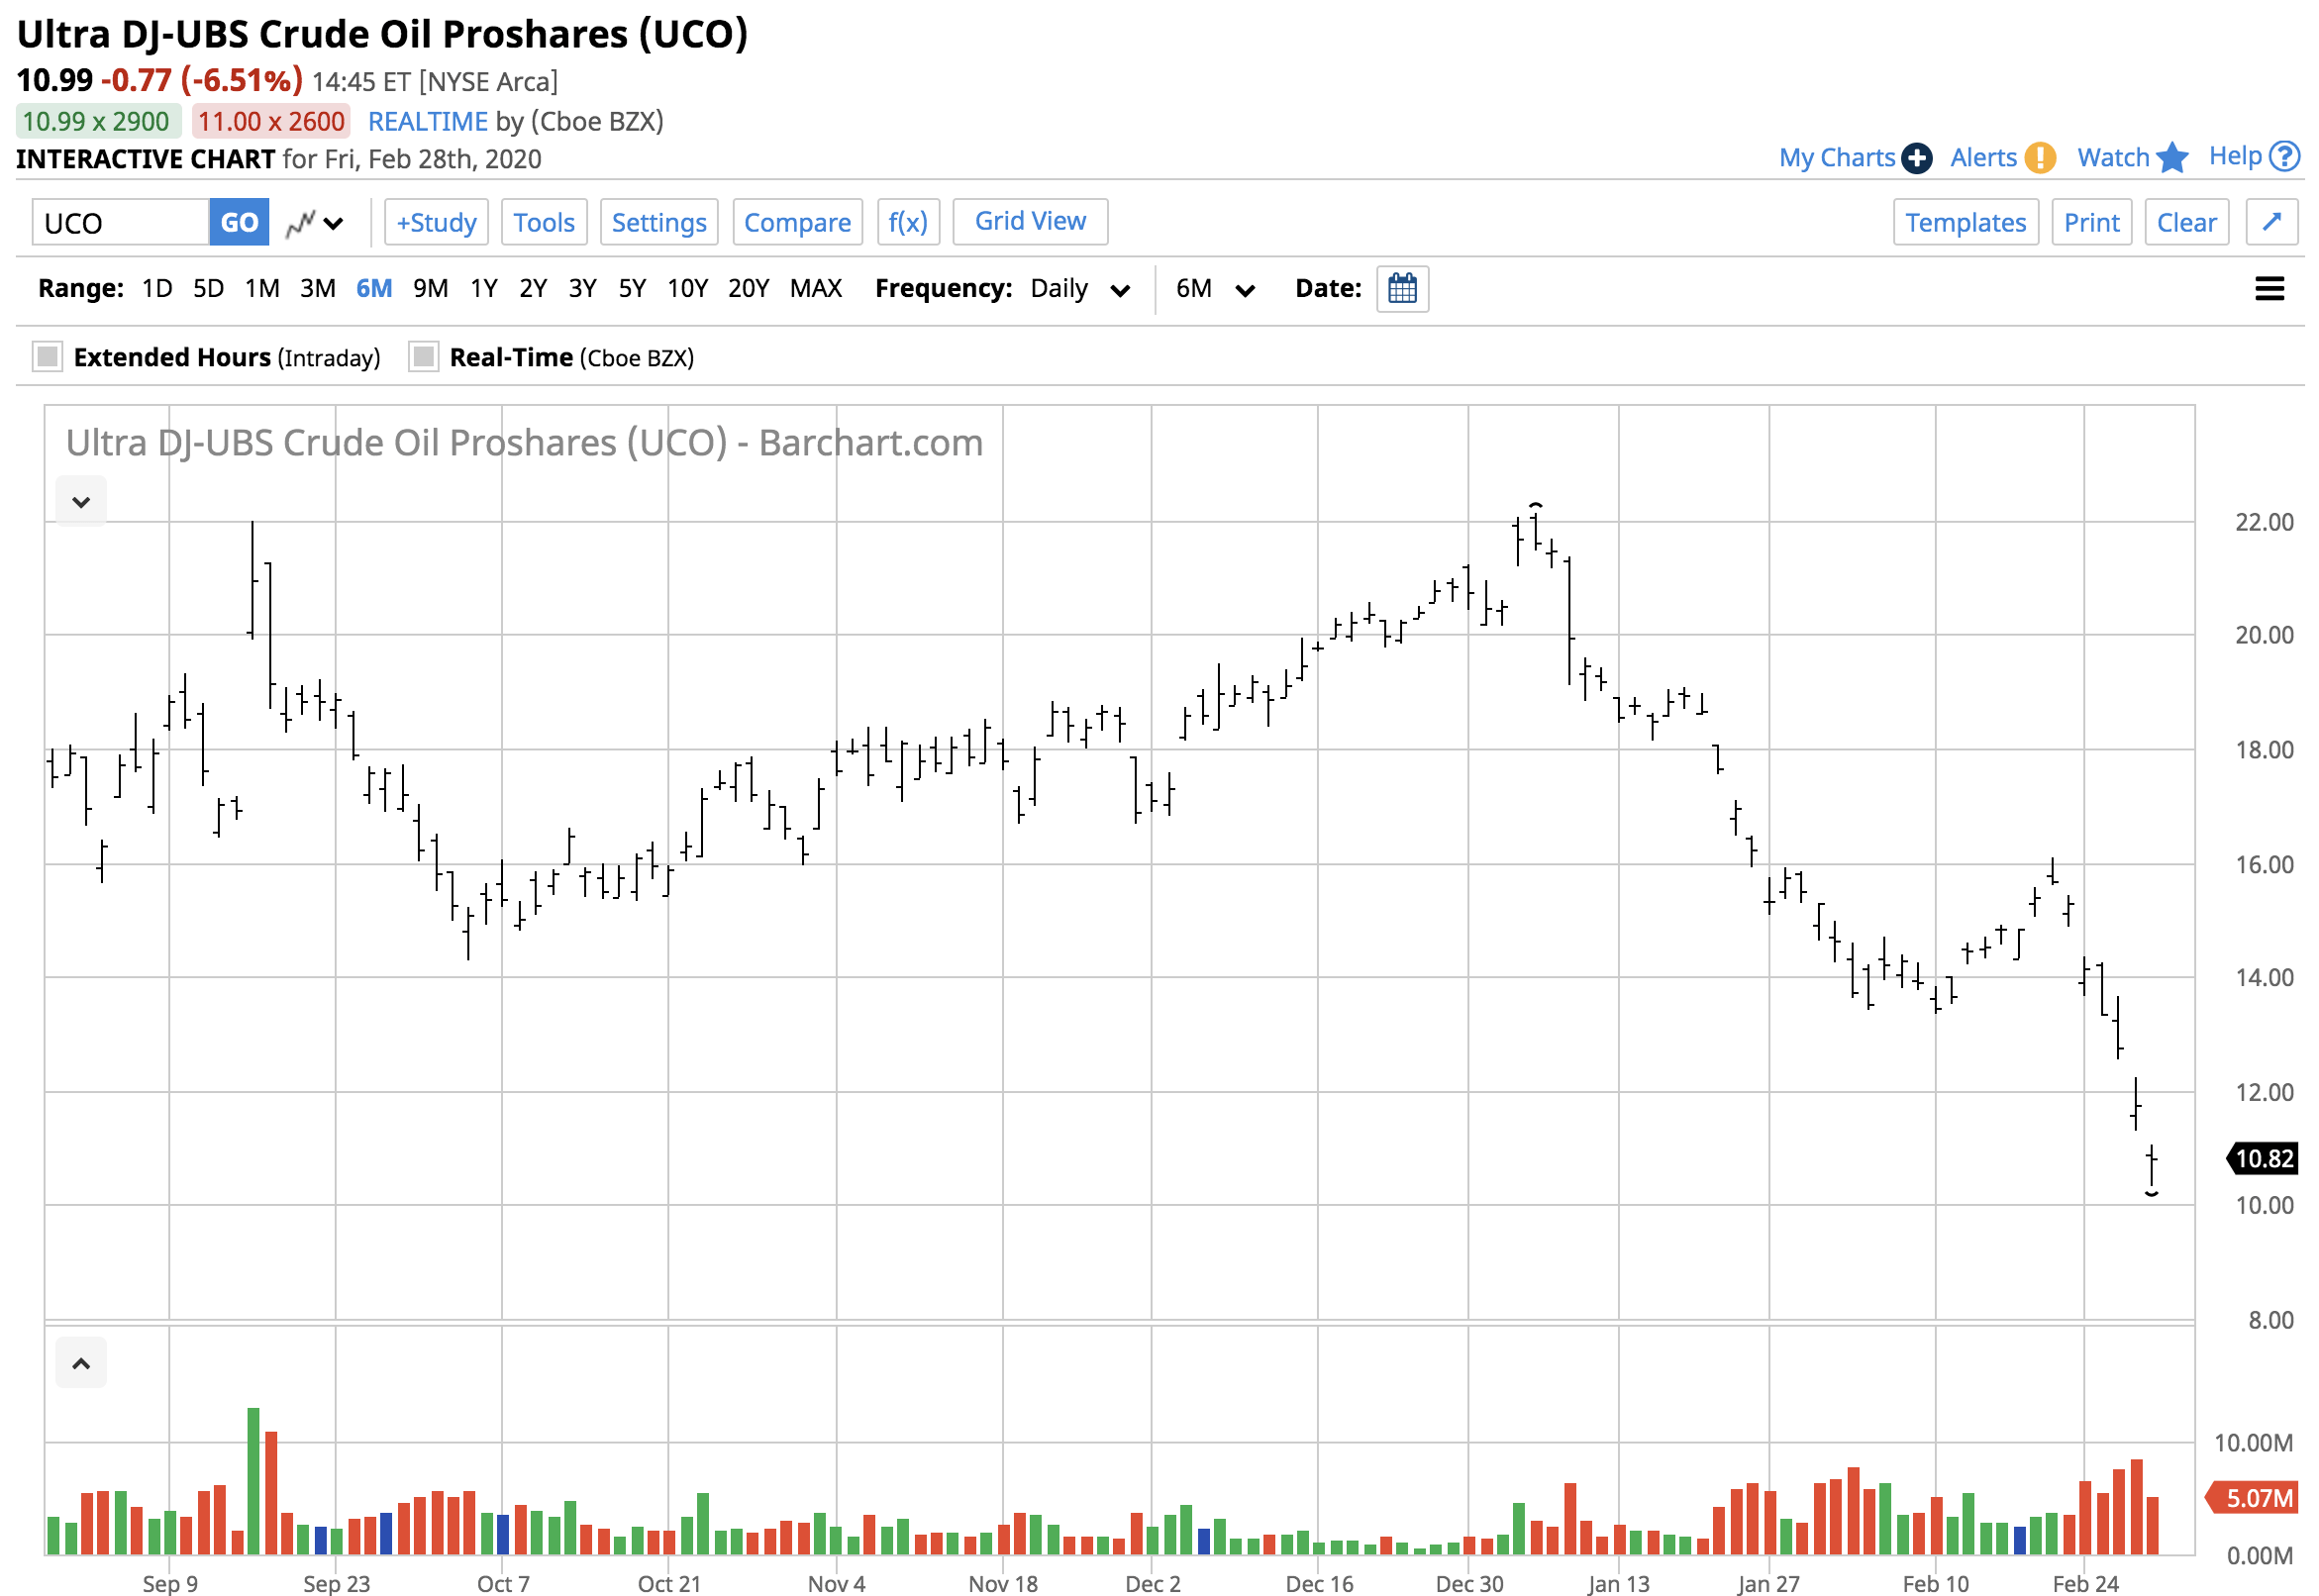
Task: Click the +Study button
Action: [x=436, y=222]
